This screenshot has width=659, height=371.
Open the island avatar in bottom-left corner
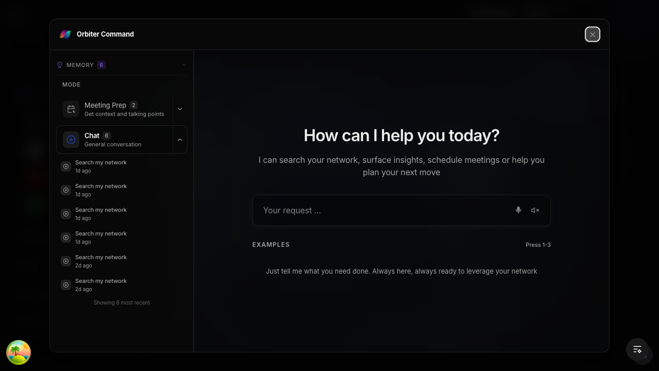tap(19, 352)
